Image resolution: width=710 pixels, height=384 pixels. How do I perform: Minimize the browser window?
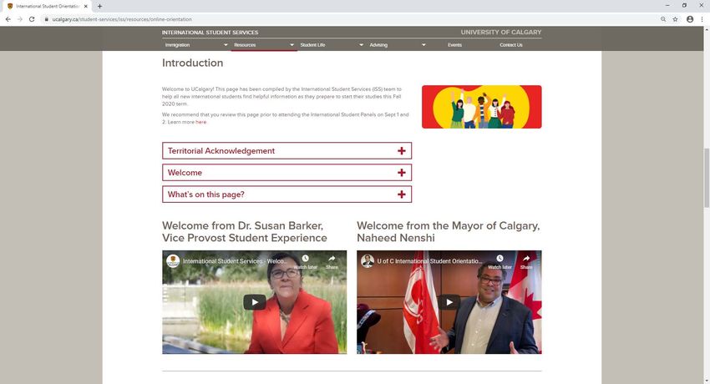click(x=667, y=6)
